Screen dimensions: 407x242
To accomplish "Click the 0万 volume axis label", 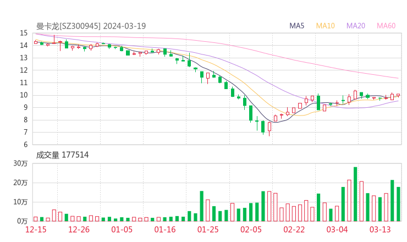I will [23, 221].
